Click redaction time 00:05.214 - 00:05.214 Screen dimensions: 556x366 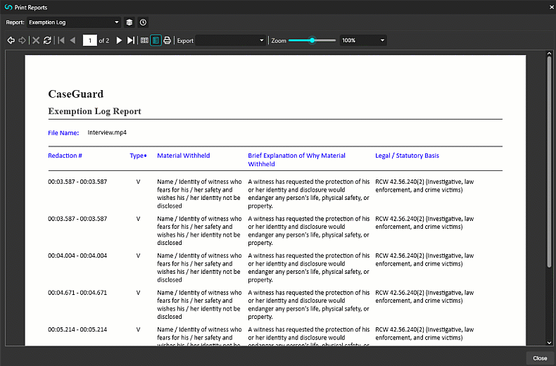[77, 329]
